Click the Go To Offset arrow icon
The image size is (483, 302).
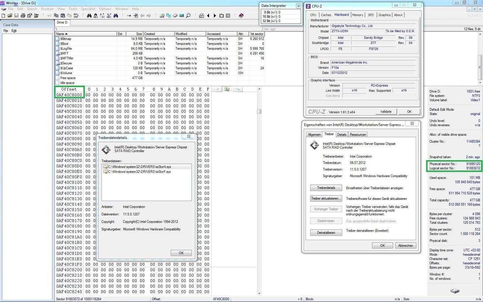[x=129, y=15]
